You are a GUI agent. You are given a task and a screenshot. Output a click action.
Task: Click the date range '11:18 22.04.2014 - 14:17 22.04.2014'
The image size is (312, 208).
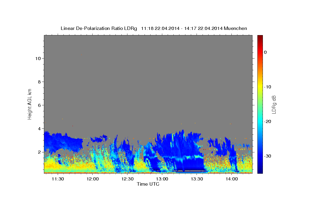[181, 28]
